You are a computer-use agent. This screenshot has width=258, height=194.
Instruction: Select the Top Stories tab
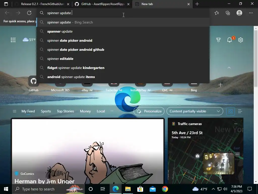(x=65, y=111)
